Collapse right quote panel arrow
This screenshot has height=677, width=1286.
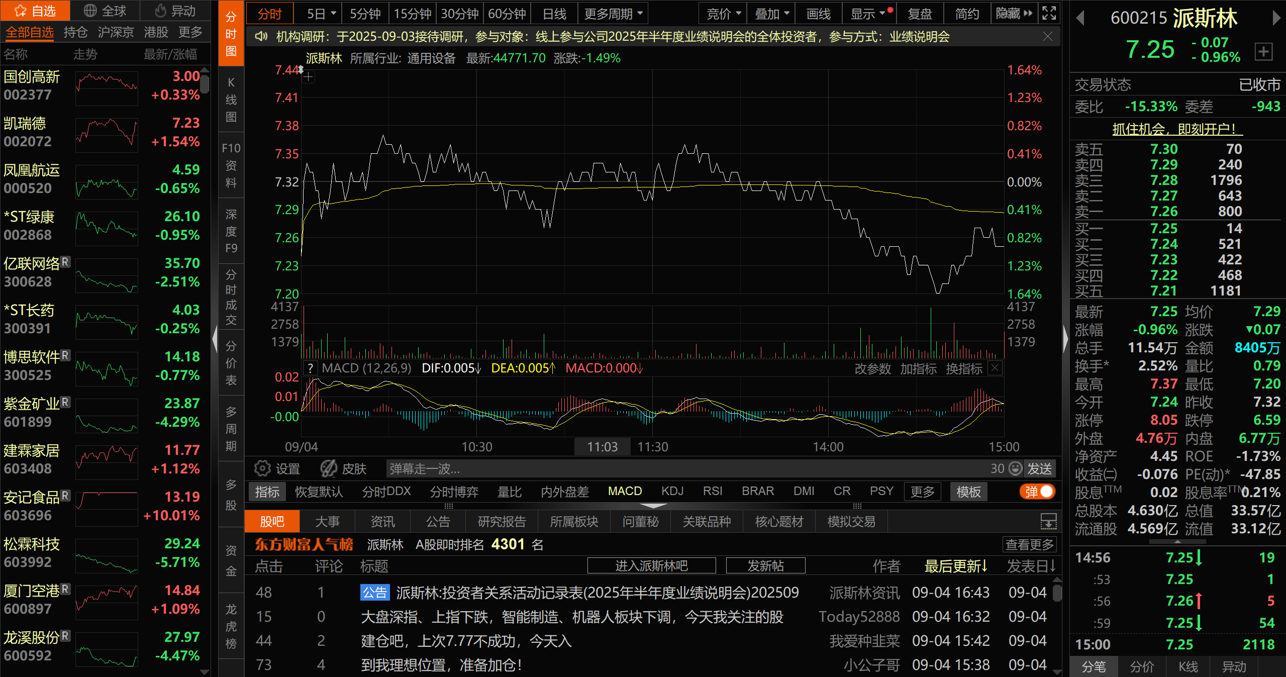click(1065, 339)
